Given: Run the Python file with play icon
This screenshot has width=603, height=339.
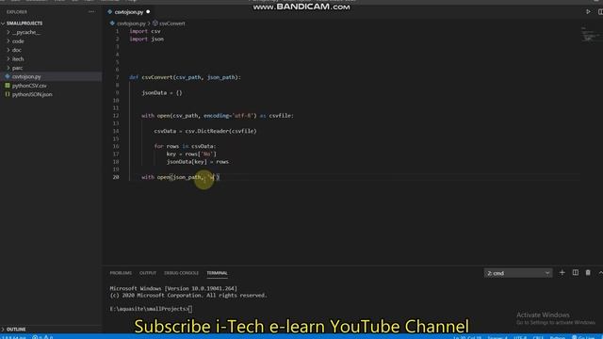Looking at the screenshot, I should click(x=588, y=12).
